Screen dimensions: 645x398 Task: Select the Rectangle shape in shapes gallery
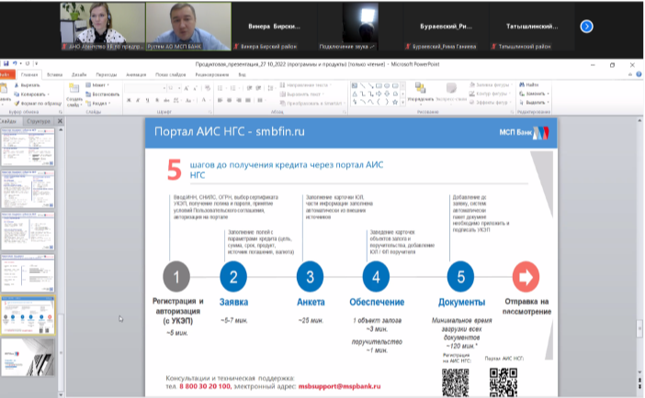pyautogui.click(x=379, y=86)
